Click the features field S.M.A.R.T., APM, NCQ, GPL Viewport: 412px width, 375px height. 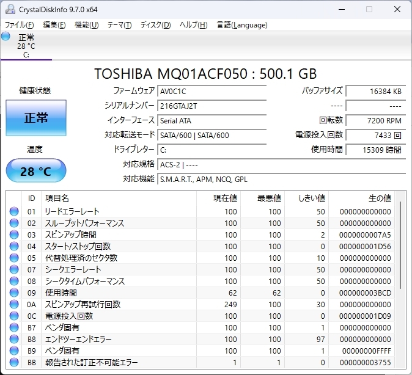(281, 180)
